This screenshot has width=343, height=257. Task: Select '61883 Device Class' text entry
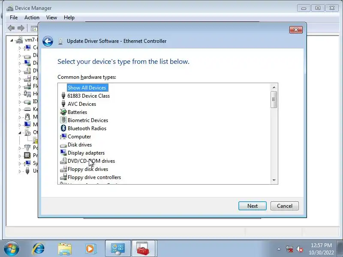(89, 96)
